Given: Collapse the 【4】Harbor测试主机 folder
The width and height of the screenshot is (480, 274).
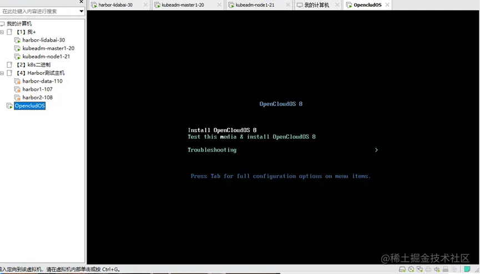Looking at the screenshot, I should click(2, 73).
